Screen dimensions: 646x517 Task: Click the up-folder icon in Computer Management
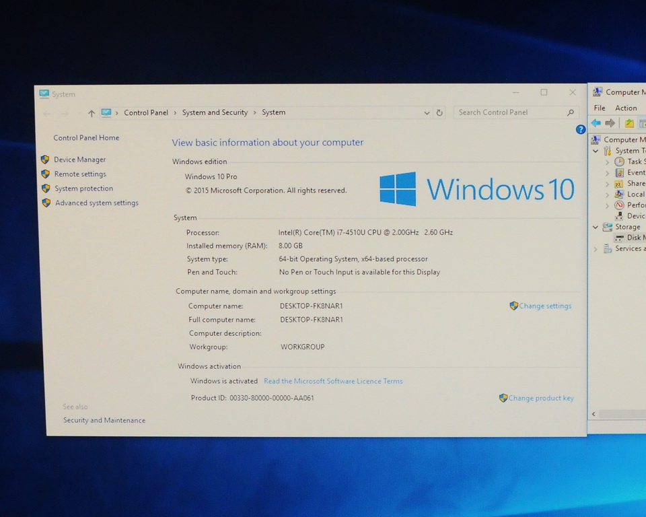pos(629,123)
